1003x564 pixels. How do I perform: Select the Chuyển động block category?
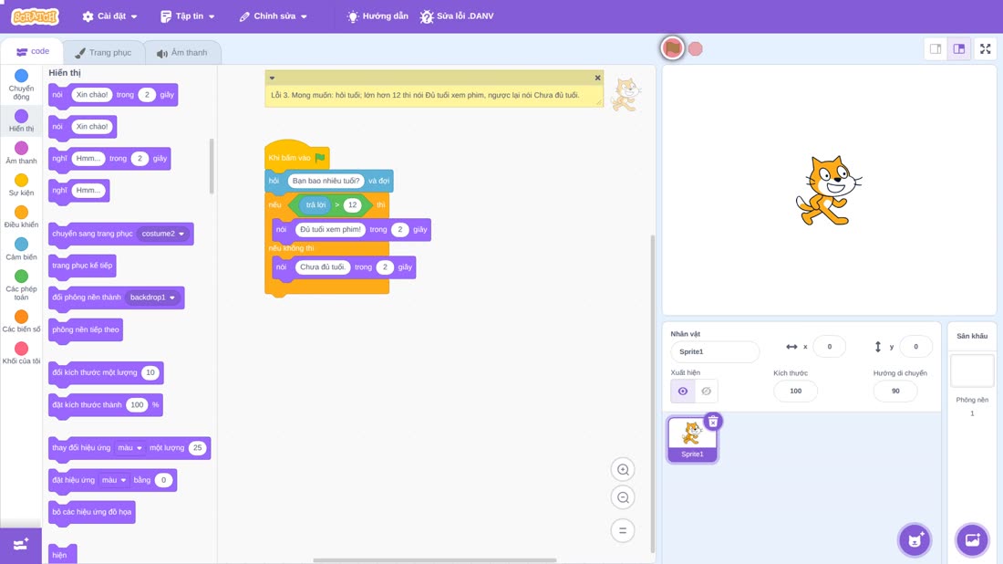[x=21, y=85]
